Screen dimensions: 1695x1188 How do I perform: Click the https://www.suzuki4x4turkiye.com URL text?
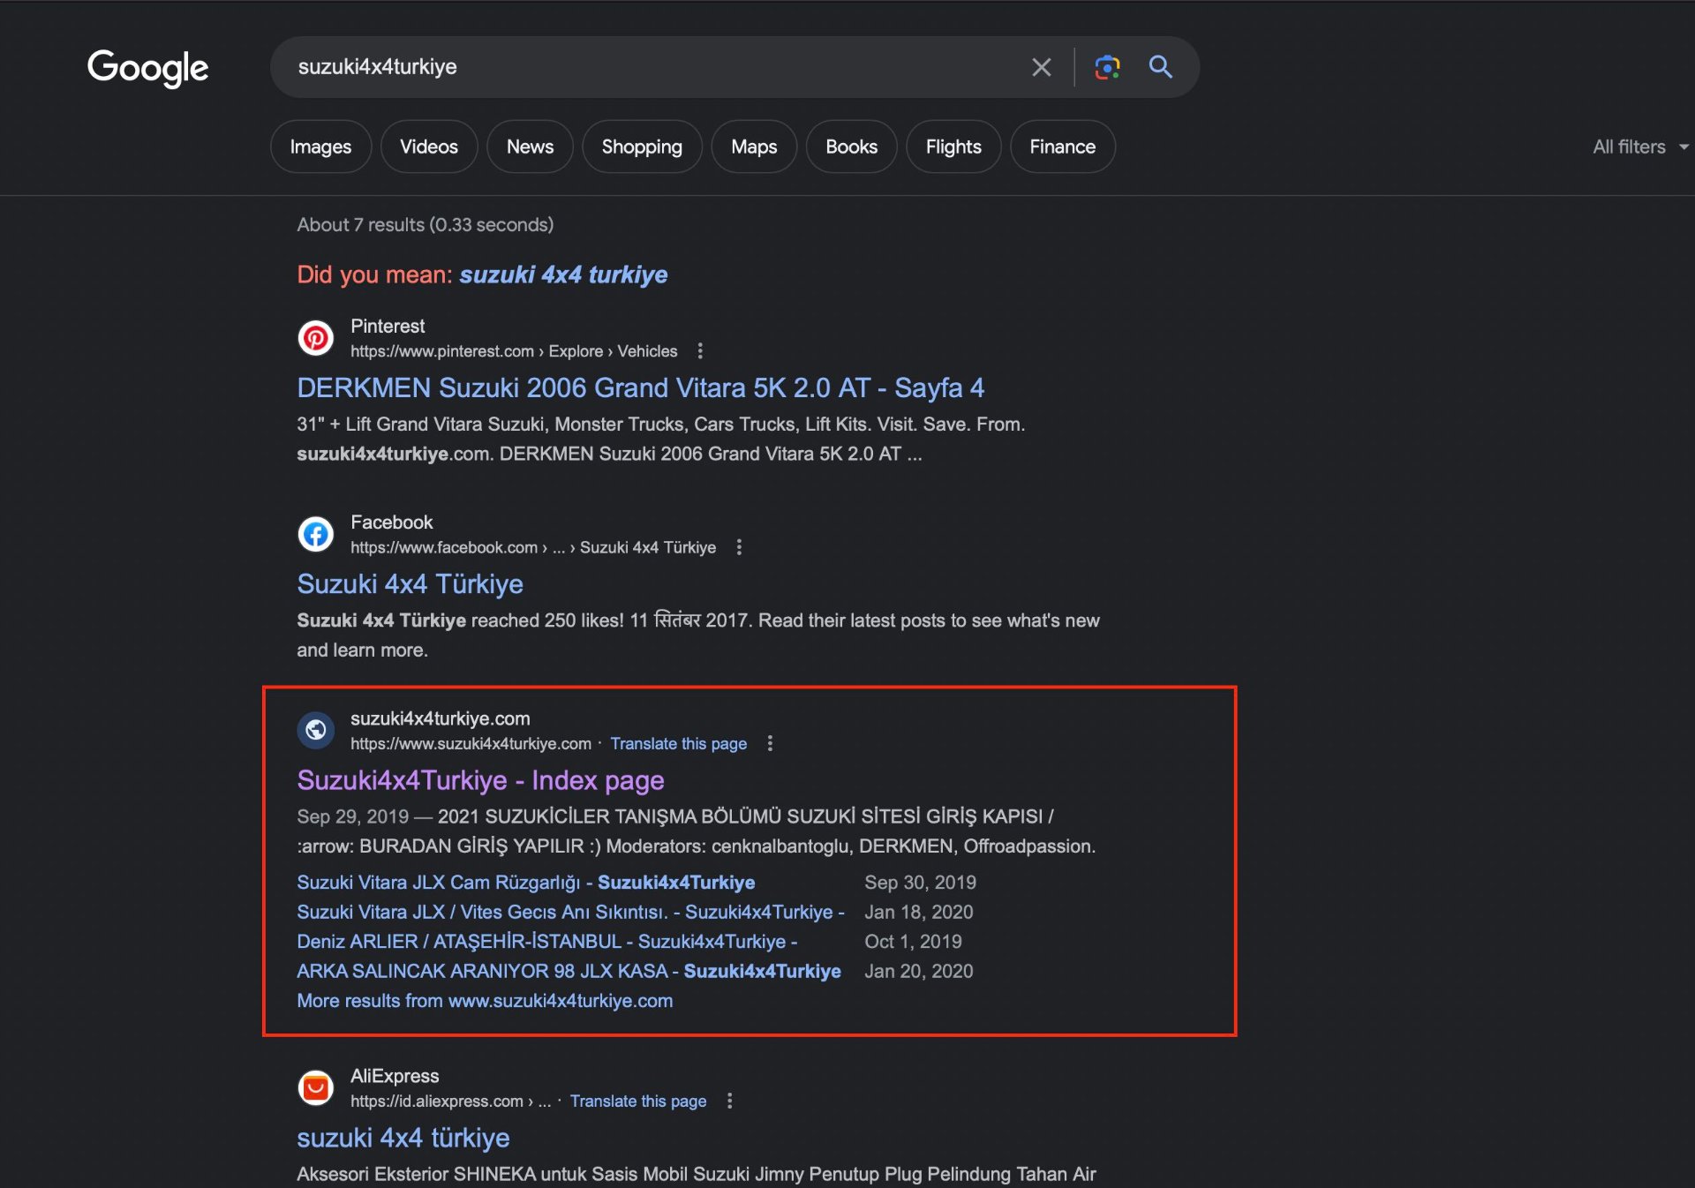(471, 743)
